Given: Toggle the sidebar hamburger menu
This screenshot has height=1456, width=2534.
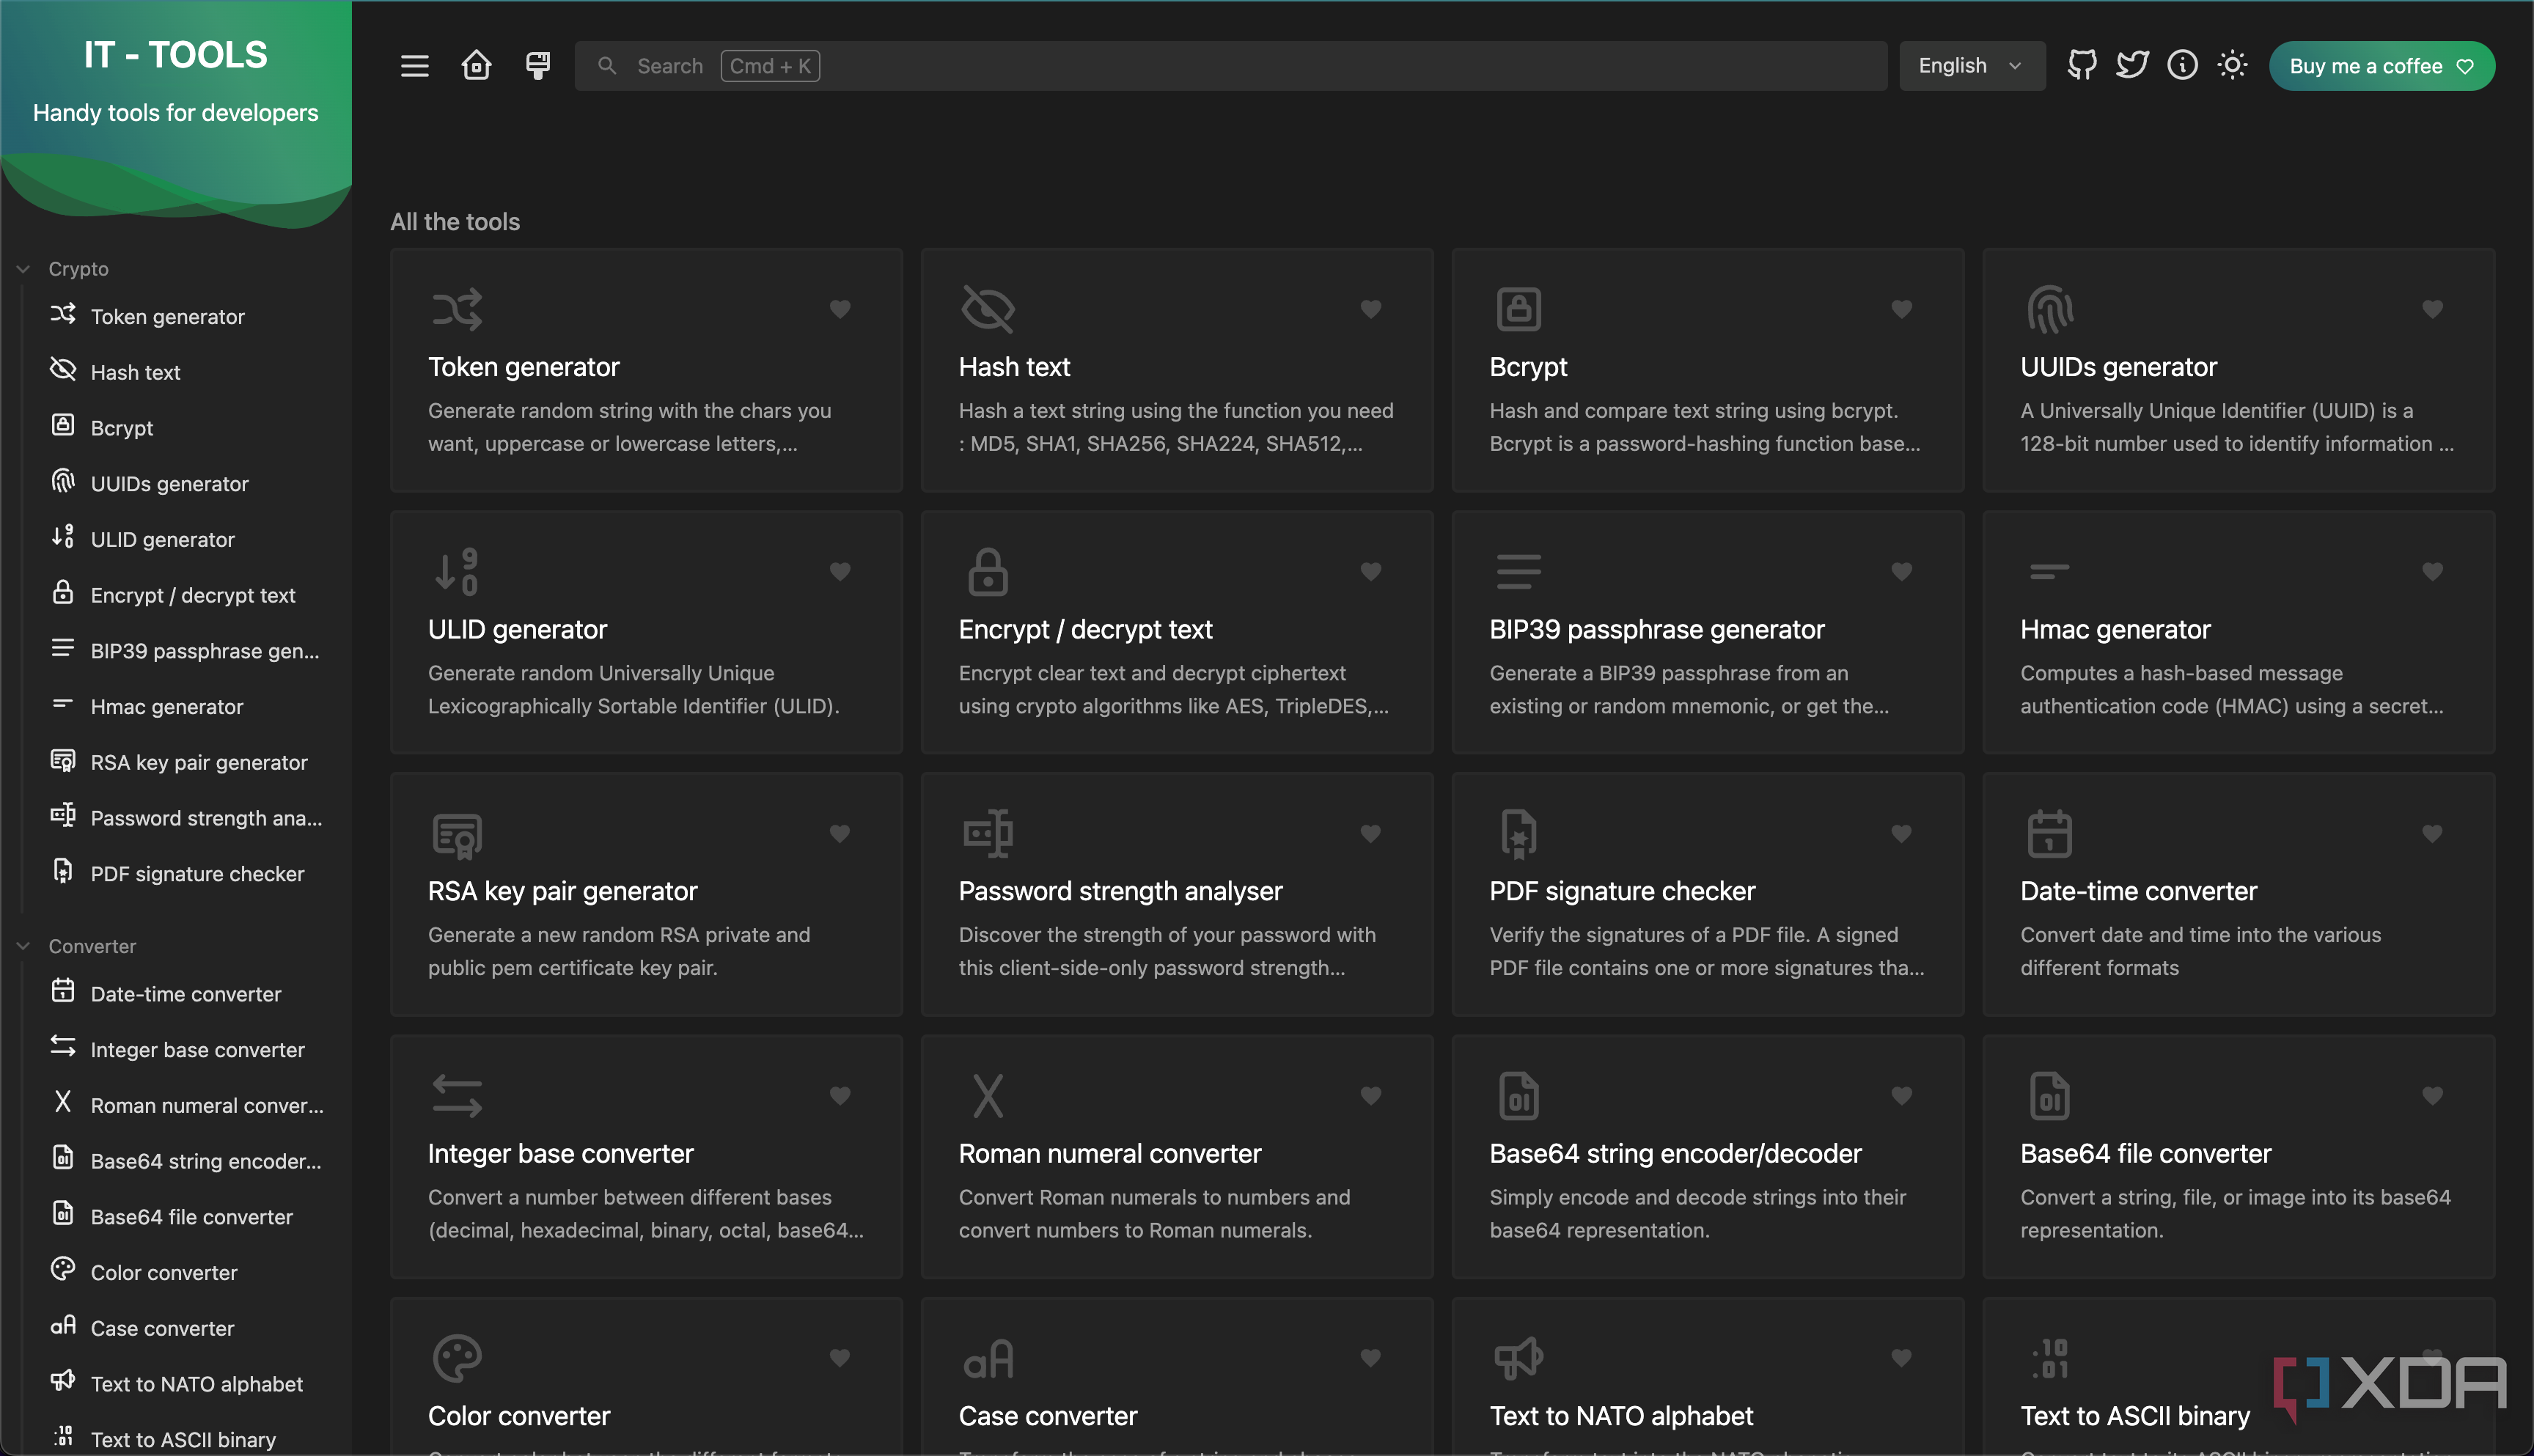Looking at the screenshot, I should point(414,66).
